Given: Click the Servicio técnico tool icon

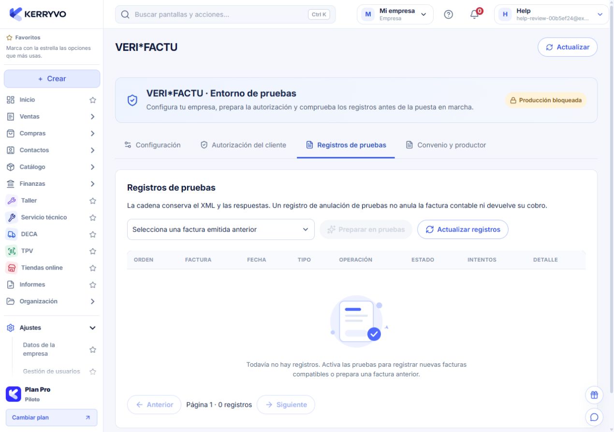Looking at the screenshot, I should [11, 218].
